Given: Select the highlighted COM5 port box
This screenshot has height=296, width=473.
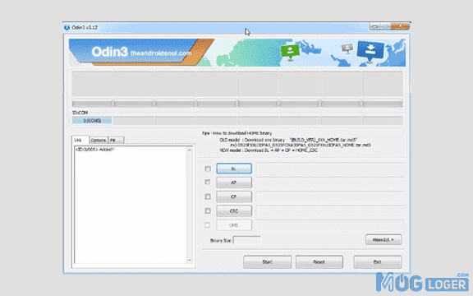Looking at the screenshot, I should pyautogui.click(x=92, y=121).
